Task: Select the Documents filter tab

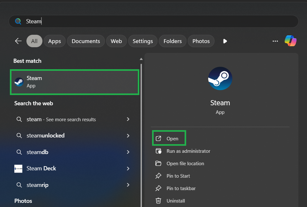Action: tap(86, 41)
